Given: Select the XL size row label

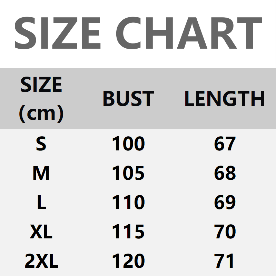Looking at the screenshot, I should (41, 232).
